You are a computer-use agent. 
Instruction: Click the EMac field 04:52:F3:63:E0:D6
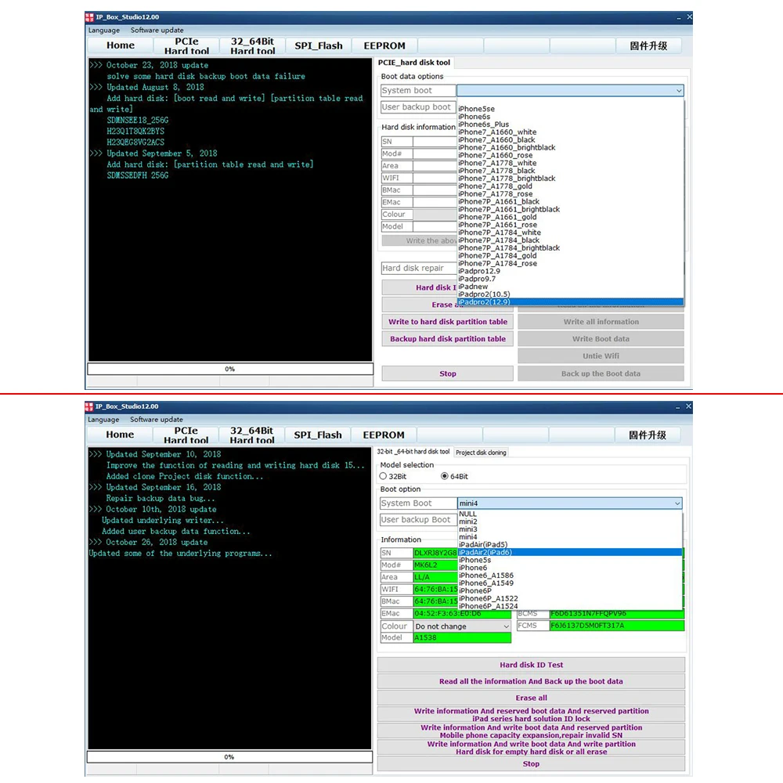(x=462, y=613)
